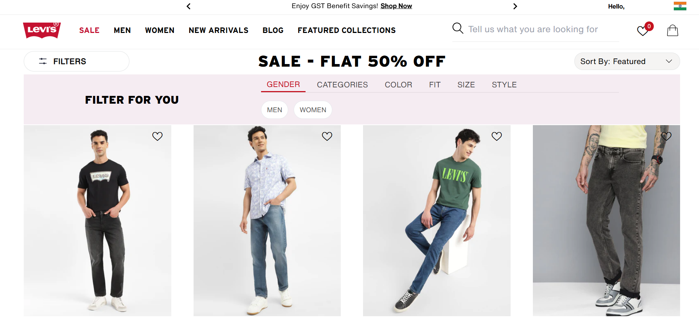
Task: Open the Filters panel button
Action: 76,61
